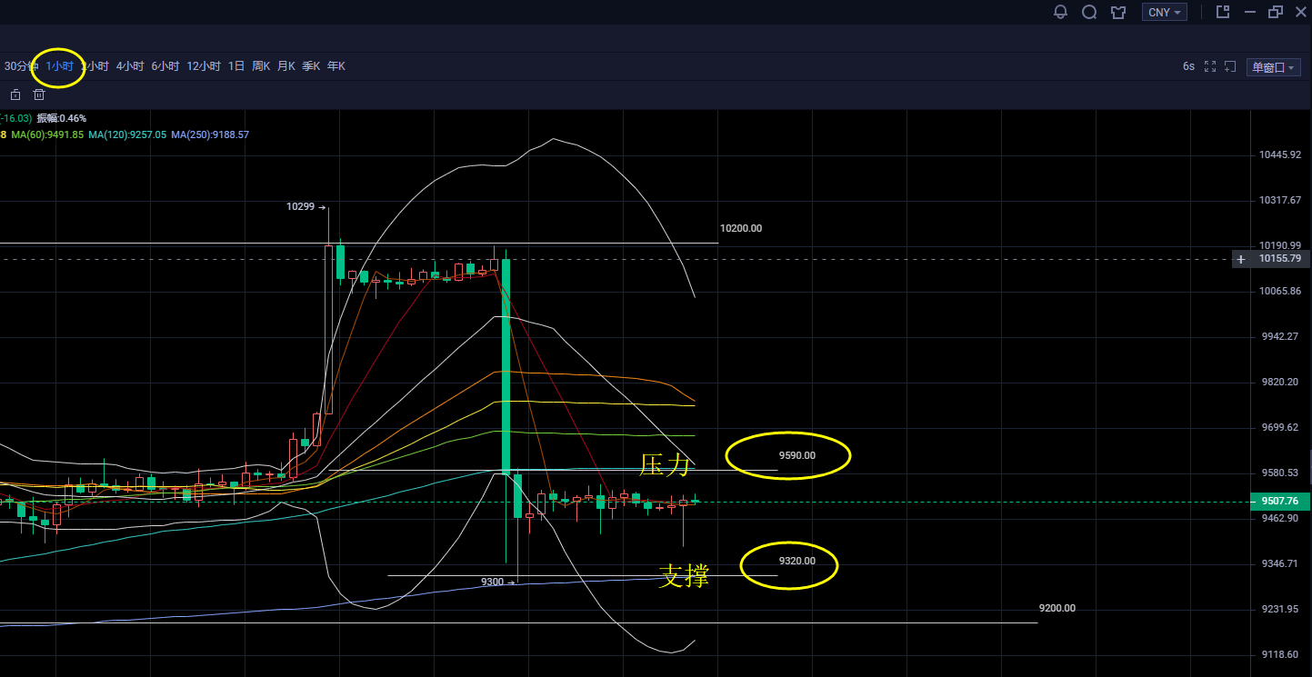Image resolution: width=1312 pixels, height=677 pixels.
Task: Switch chart to 6小时 timeframe
Action: 165,66
